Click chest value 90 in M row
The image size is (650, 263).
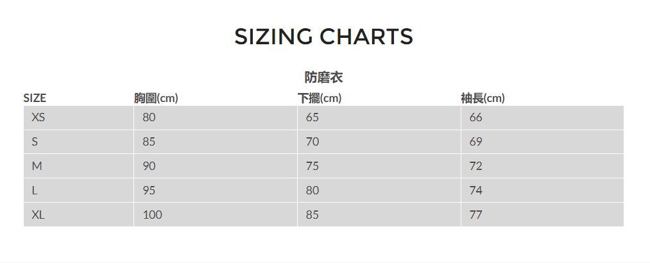(x=149, y=166)
